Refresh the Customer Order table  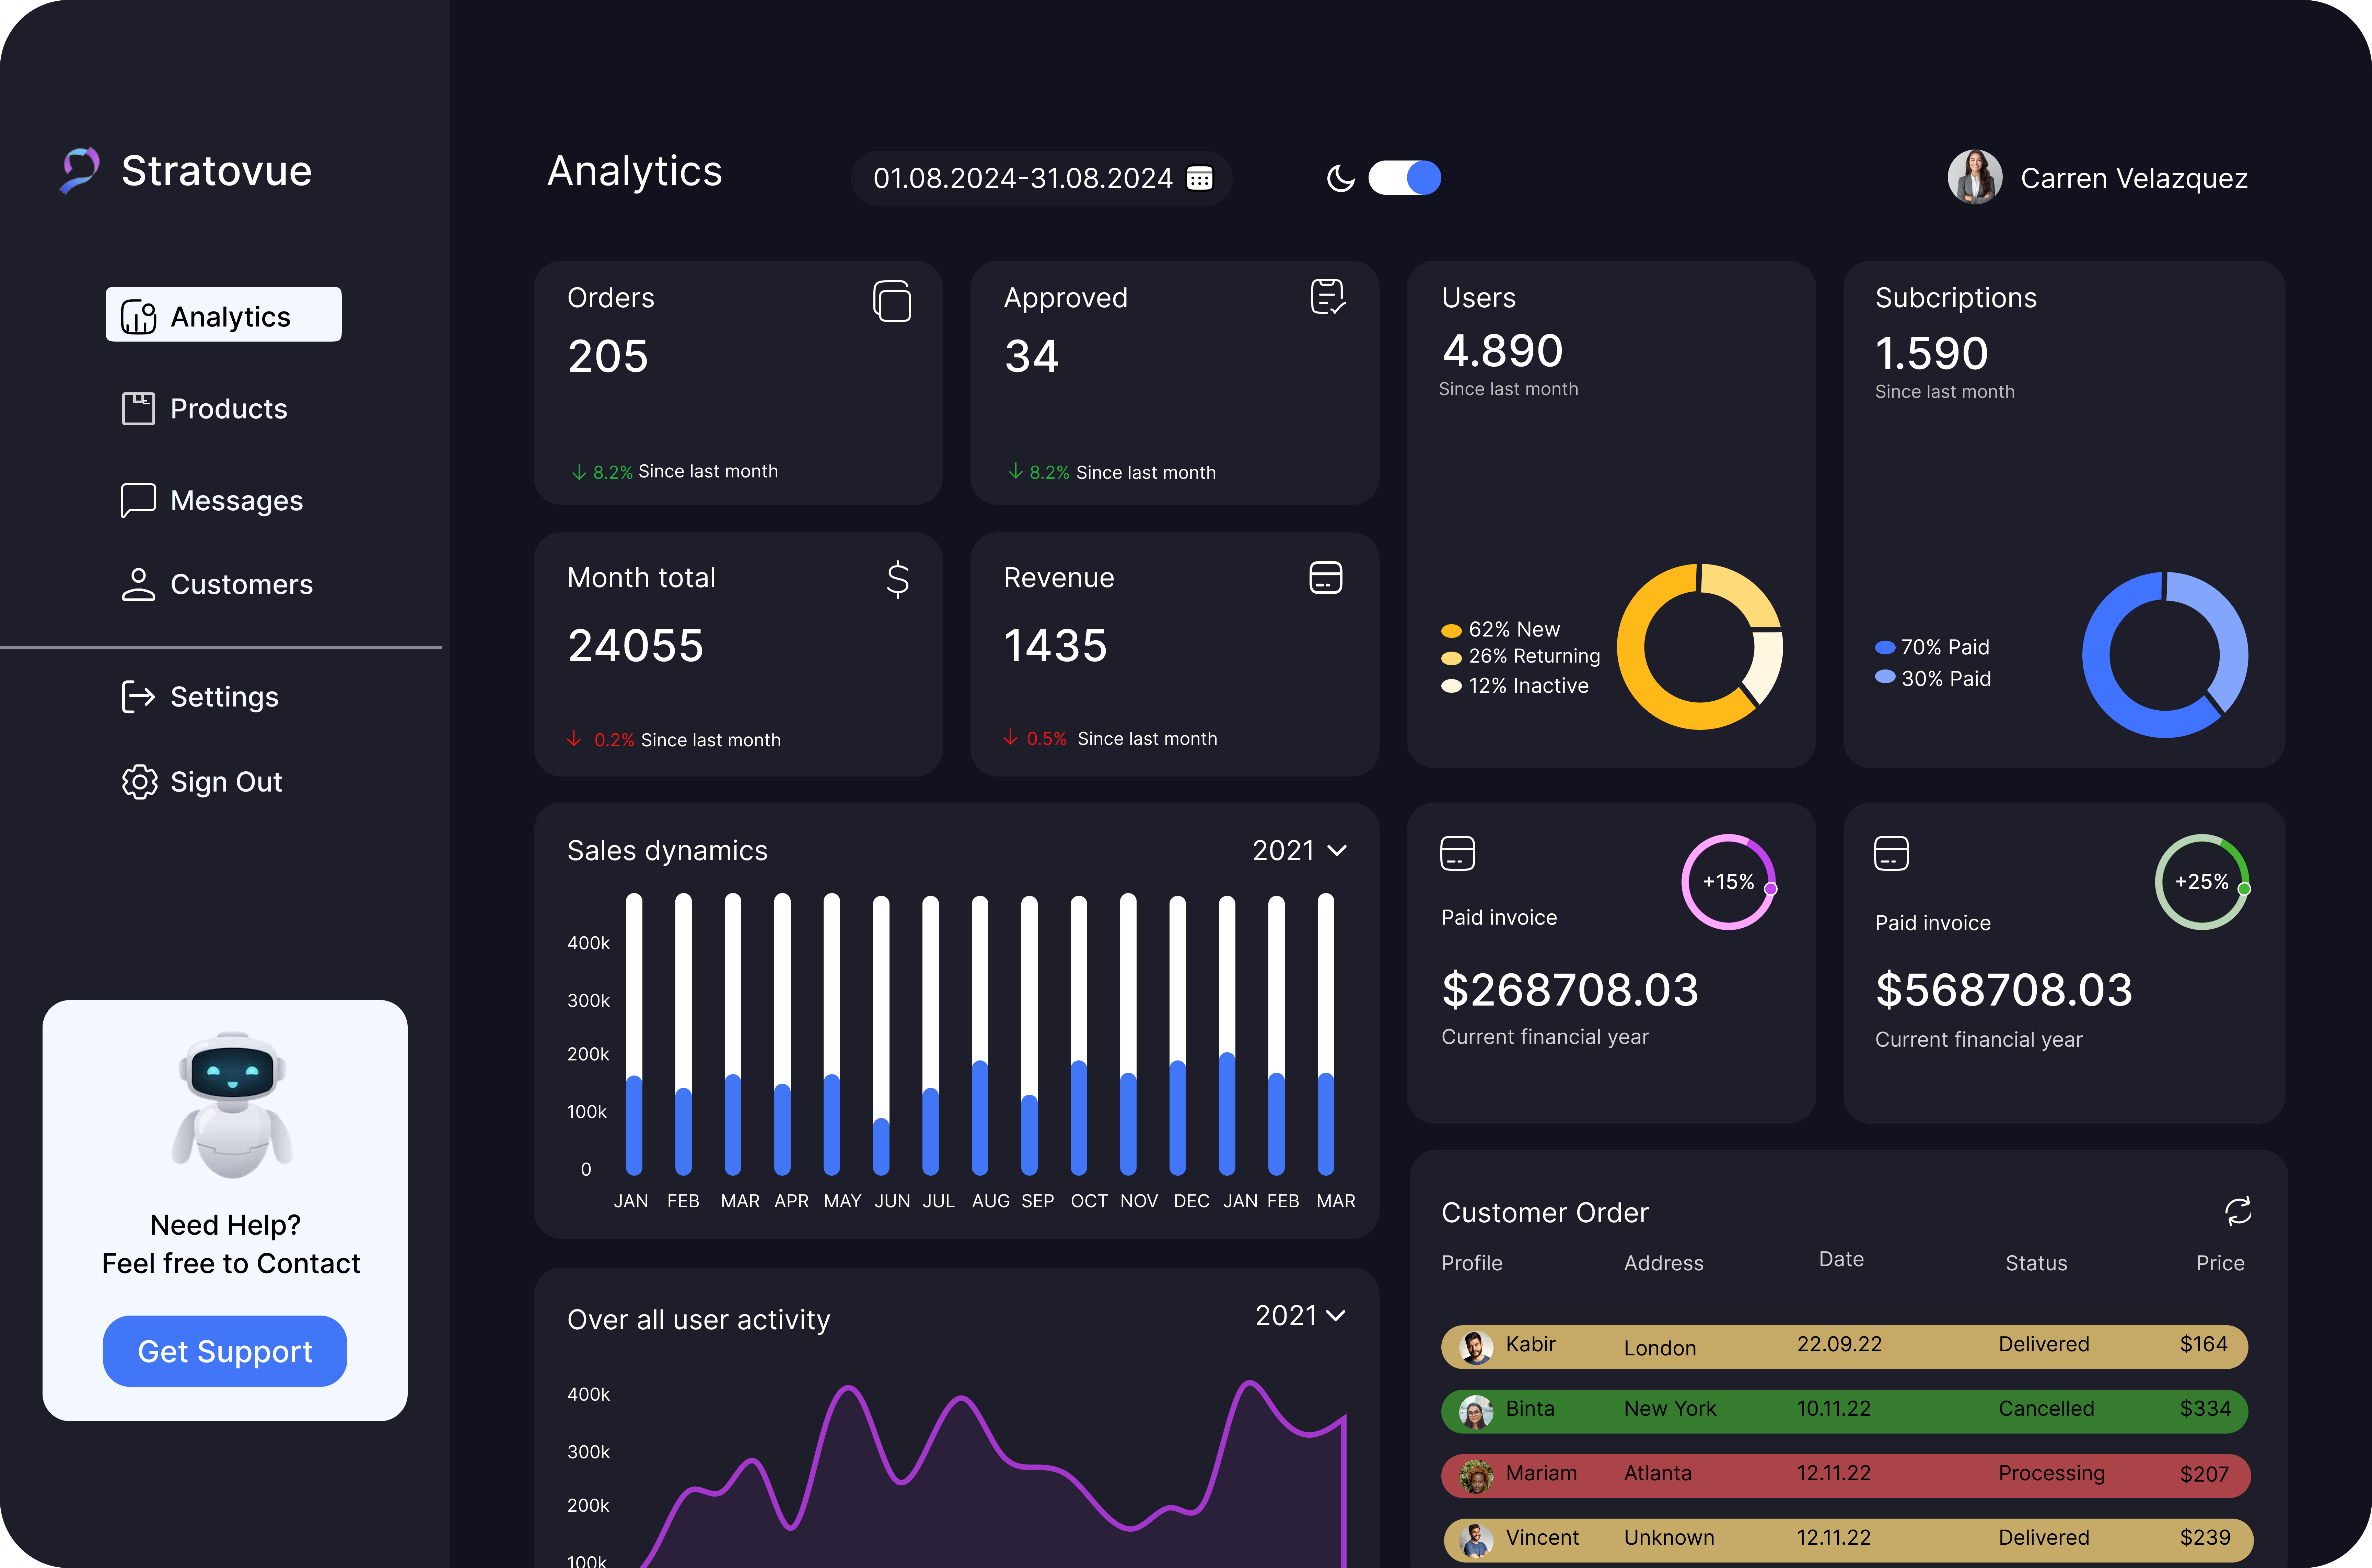coord(2238,1211)
